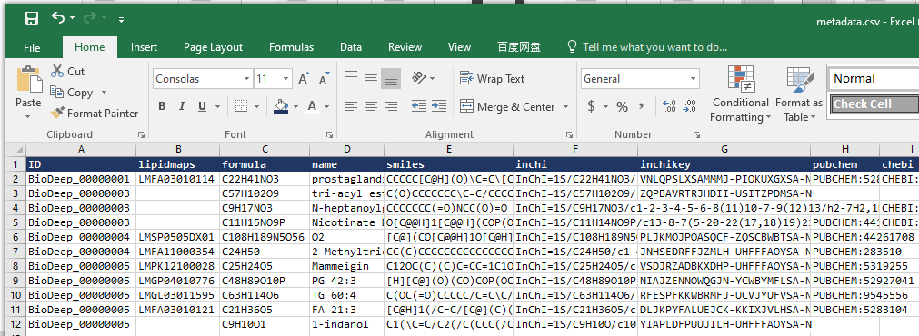Click the Increase Font Size icon
The height and width of the screenshot is (336, 919).
click(x=304, y=78)
